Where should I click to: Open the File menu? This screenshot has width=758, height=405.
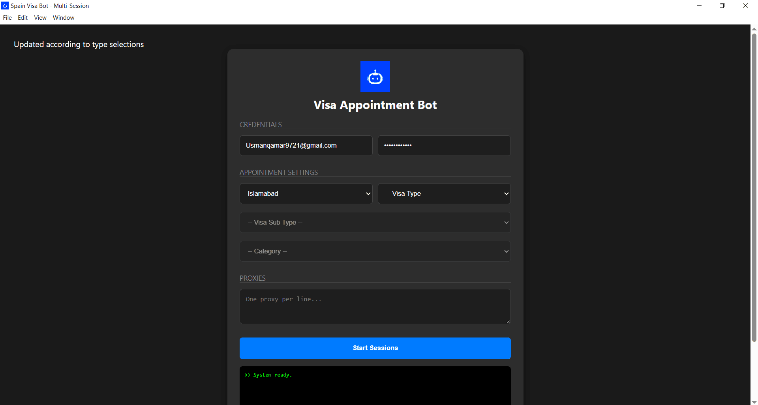point(8,18)
